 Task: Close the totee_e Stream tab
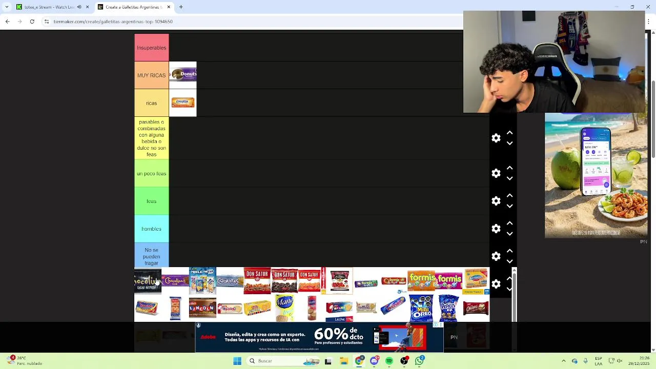pos(87,7)
